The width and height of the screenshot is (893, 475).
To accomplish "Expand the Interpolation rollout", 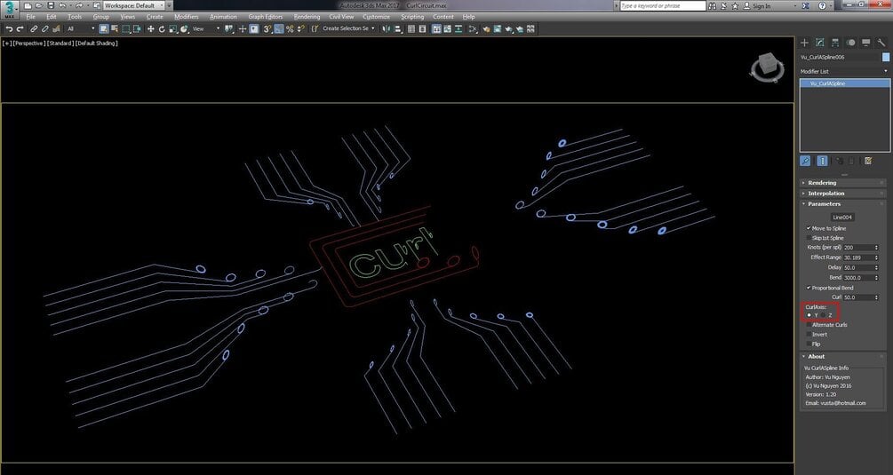I will (843, 194).
